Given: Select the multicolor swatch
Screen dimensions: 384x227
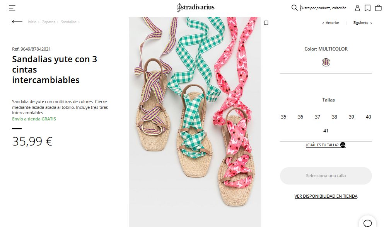Looking at the screenshot, I should (326, 62).
